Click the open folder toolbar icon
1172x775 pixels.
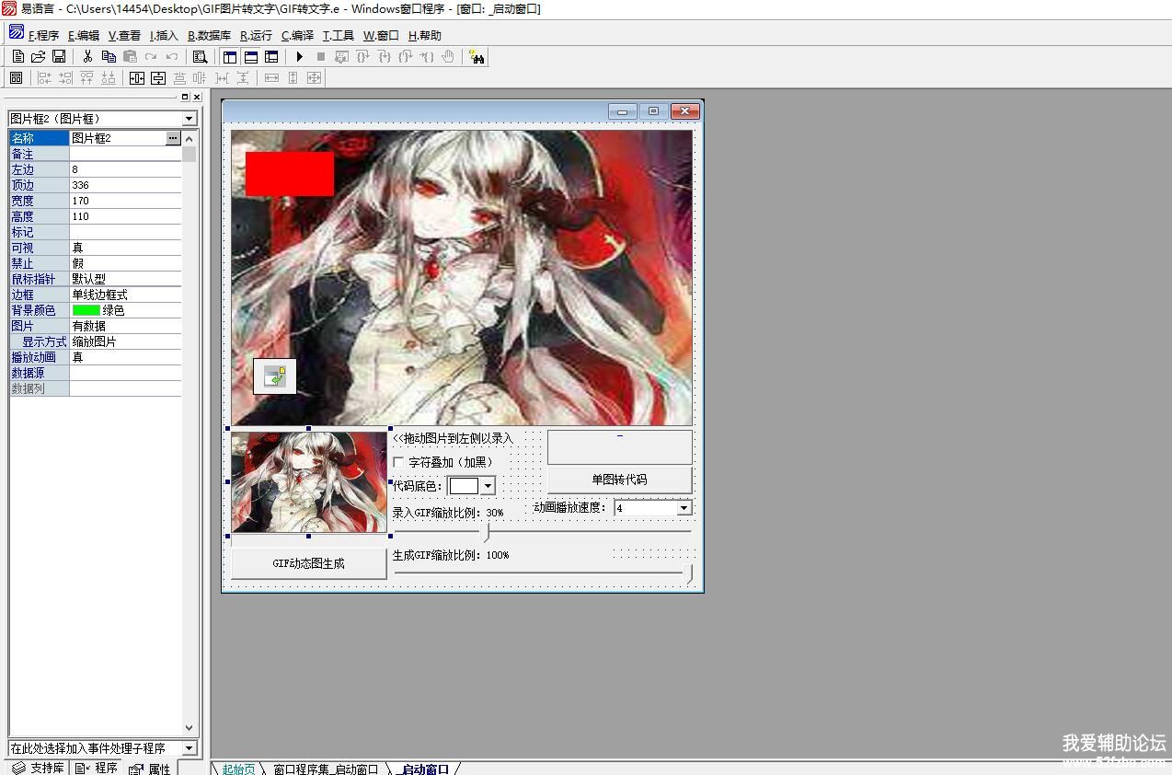click(38, 57)
